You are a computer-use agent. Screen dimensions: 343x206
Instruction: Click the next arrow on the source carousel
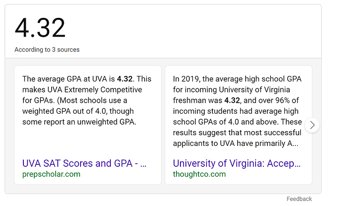(312, 125)
